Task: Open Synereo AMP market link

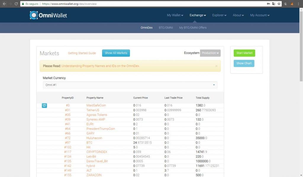Action: pos(96,119)
